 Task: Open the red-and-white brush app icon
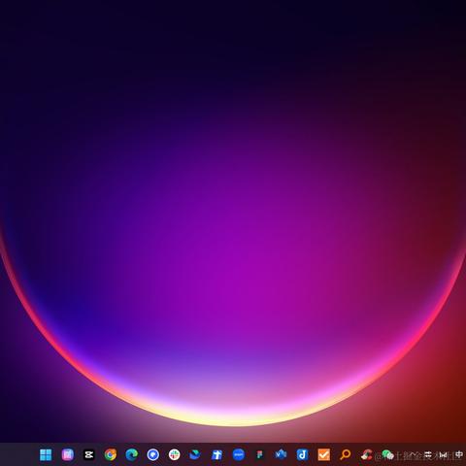click(x=366, y=454)
